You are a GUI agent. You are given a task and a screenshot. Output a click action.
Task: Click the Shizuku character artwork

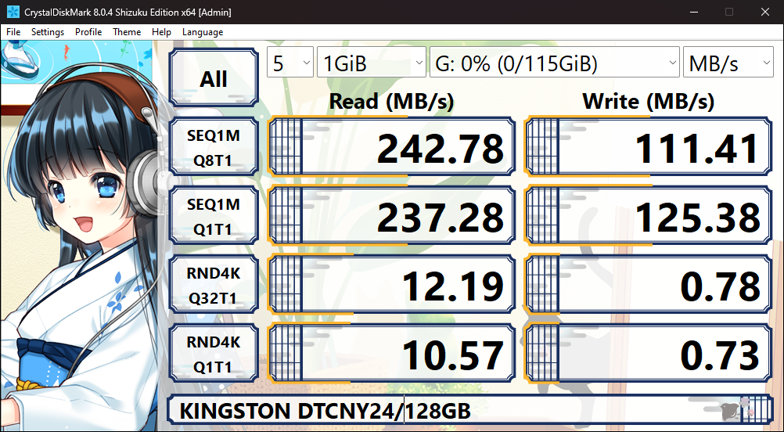coord(82,236)
